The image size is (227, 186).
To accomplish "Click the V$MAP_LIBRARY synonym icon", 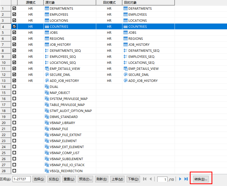I will [47, 123].
